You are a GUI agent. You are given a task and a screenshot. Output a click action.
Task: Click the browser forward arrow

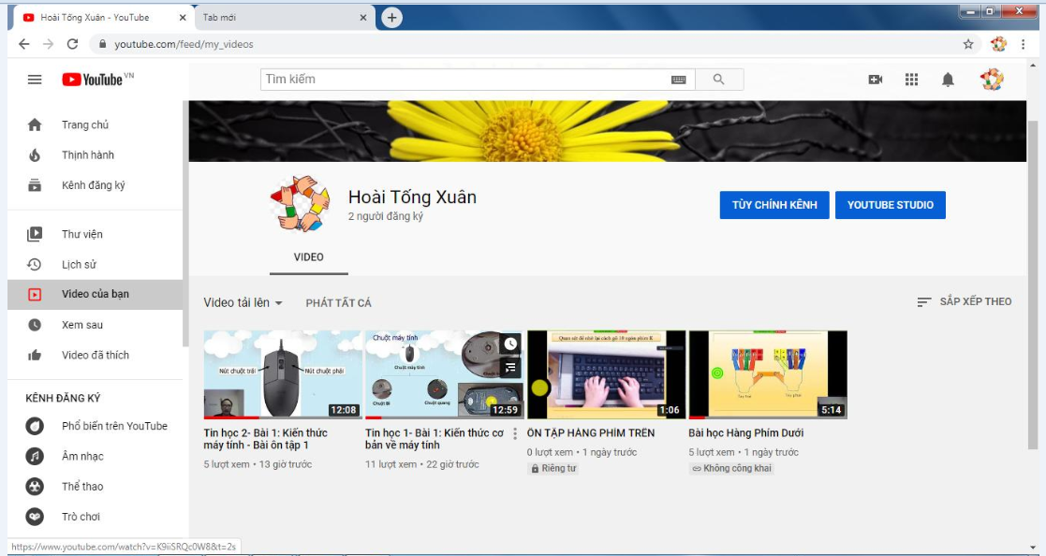pos(48,44)
